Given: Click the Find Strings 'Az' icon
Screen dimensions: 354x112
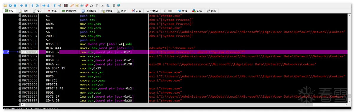Looking at the screenshot, I should (103, 5).
